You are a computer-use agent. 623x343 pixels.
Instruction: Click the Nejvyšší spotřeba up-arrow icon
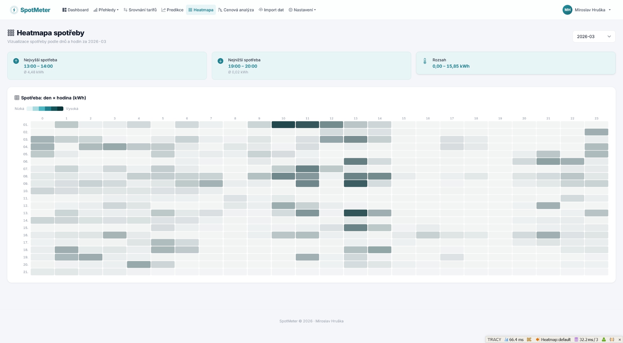[x=16, y=61]
